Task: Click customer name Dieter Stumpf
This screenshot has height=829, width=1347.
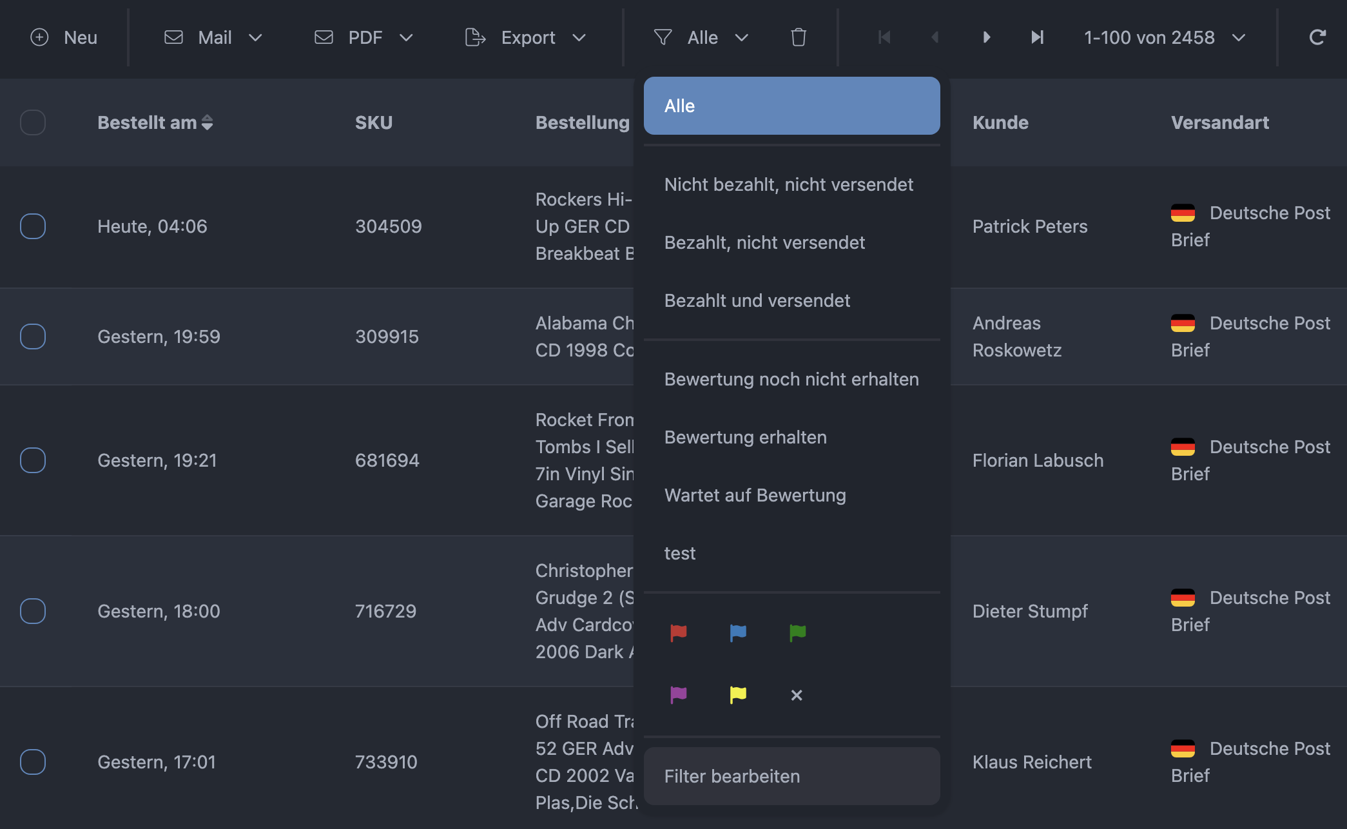Action: (x=1030, y=611)
